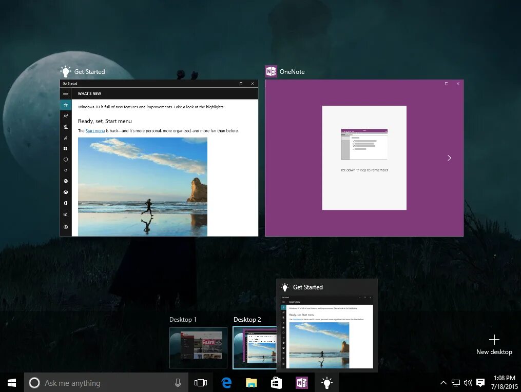Open the person with question mark sidebar icon

66,115
